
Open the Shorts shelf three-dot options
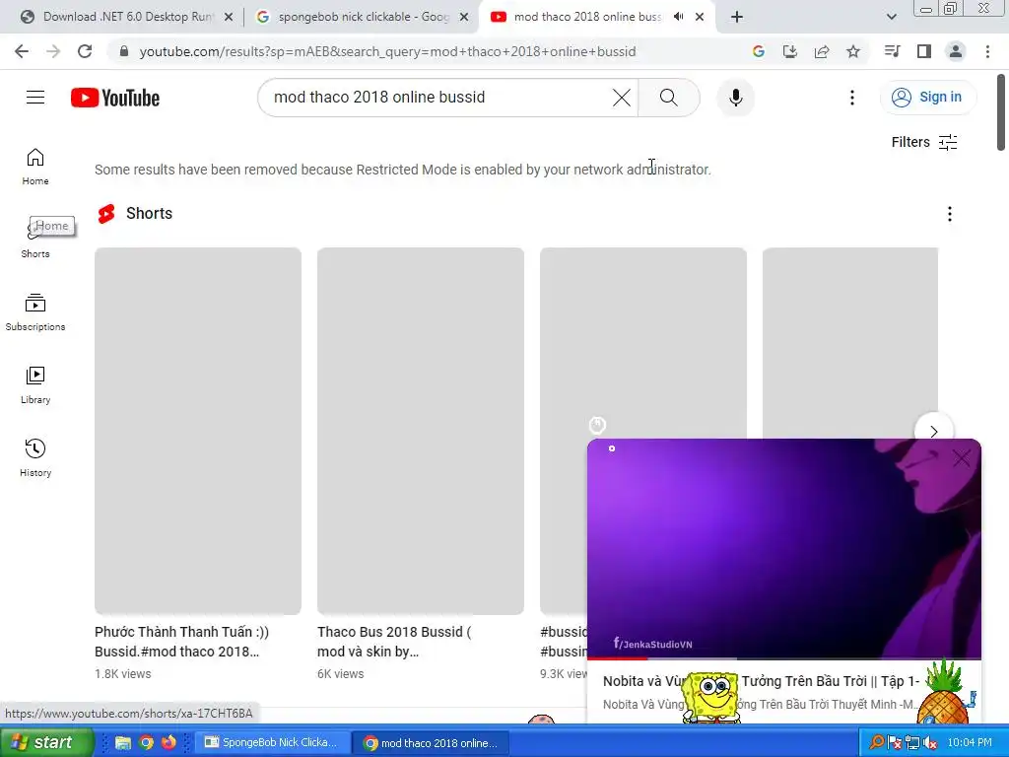(950, 214)
